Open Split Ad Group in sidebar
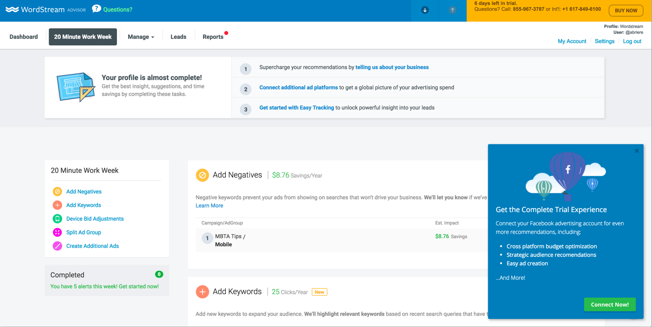 [x=83, y=232]
